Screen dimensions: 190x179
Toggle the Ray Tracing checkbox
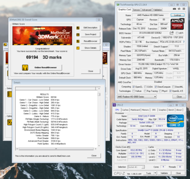145,91
